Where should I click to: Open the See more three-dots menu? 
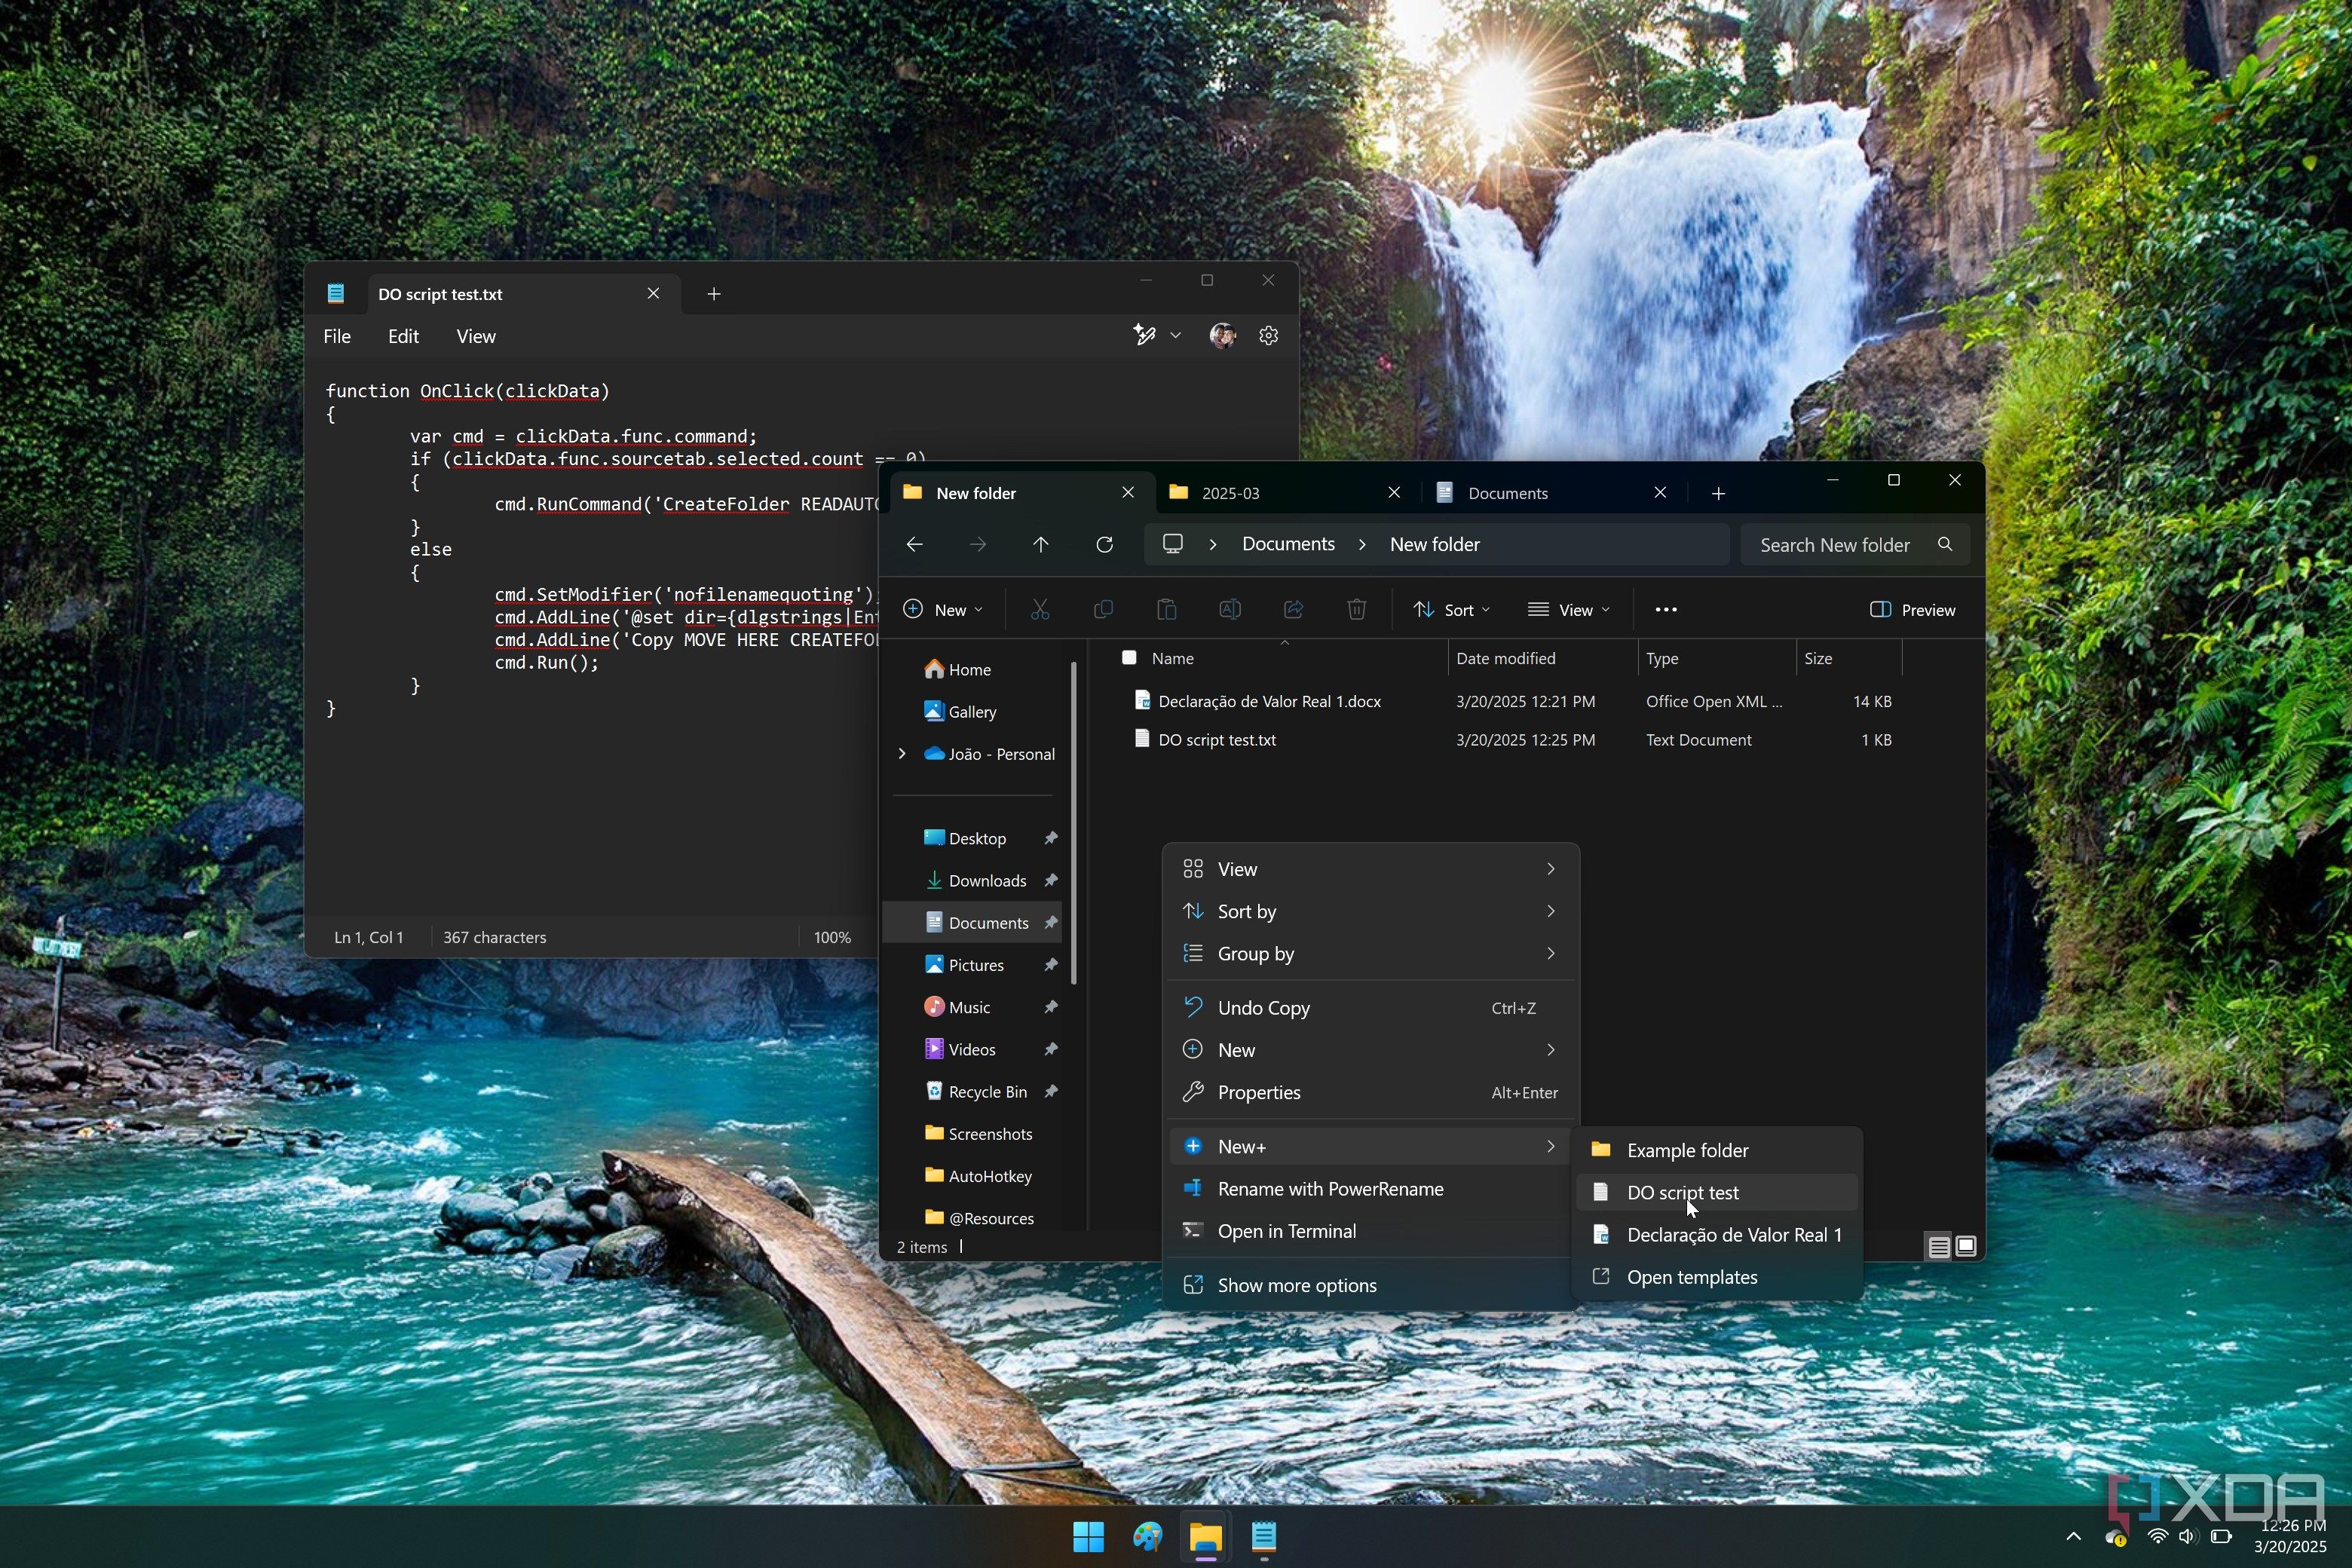pyautogui.click(x=1665, y=610)
